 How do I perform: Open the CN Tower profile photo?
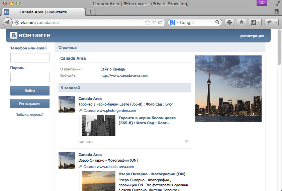[228, 88]
